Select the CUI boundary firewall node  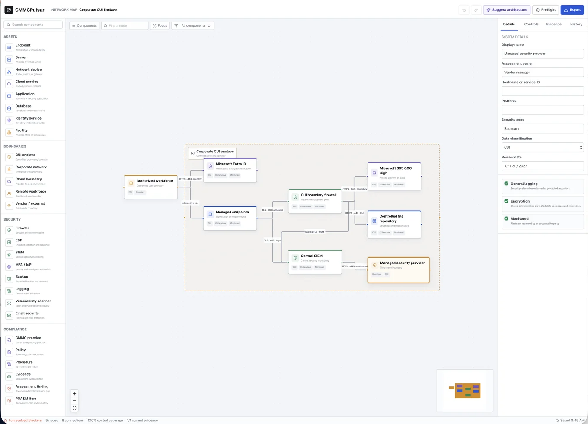315,201
